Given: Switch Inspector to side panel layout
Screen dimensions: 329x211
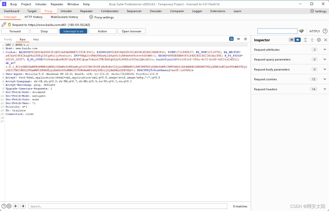Looking at the screenshot, I should pos(298,40).
